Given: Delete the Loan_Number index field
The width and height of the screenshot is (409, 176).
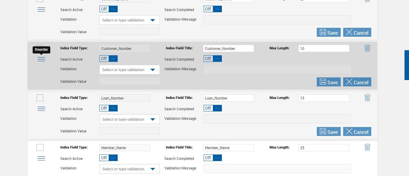Looking at the screenshot, I should (367, 97).
